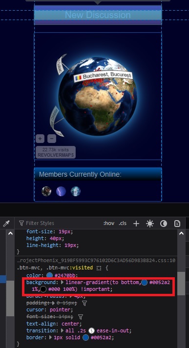Open the ProjectPhoenix CSS file source link
The height and width of the screenshot is (348, 189).
(x=96, y=260)
